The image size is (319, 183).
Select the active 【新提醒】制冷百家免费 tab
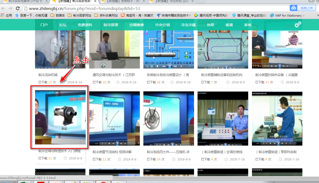pyautogui.click(x=75, y=2)
